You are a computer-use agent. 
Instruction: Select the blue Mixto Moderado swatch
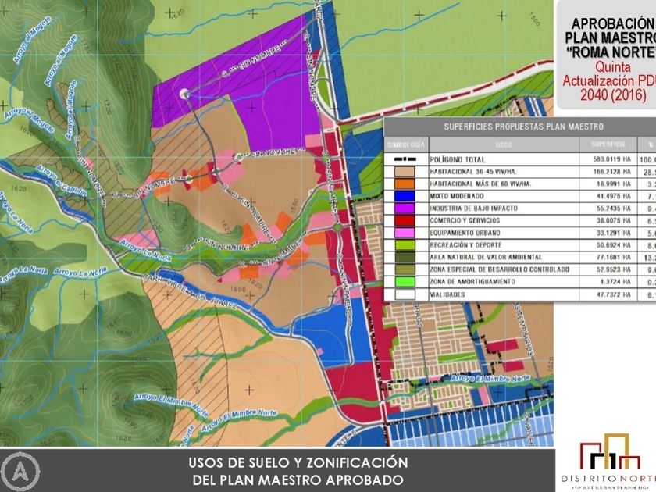tap(405, 196)
